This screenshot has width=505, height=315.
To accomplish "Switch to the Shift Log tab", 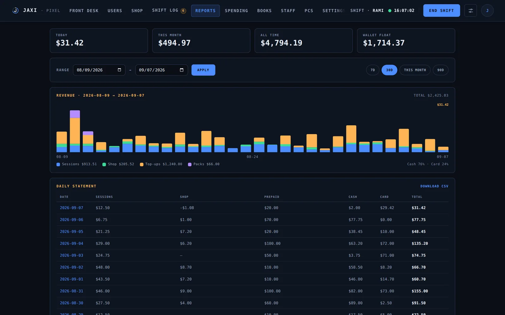I will coord(169,11).
